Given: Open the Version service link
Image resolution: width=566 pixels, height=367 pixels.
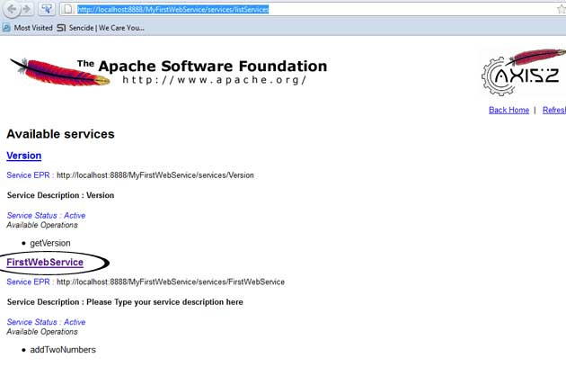Looking at the screenshot, I should pos(24,156).
